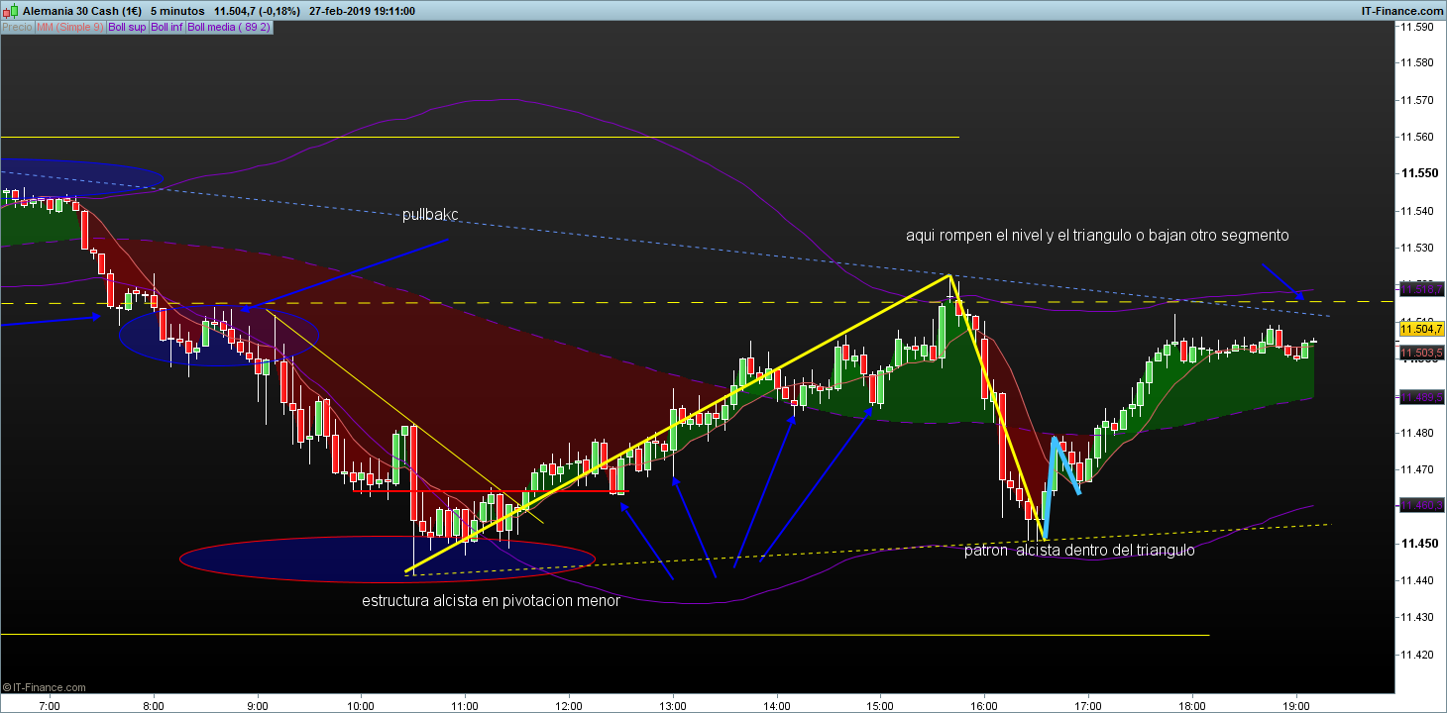Click the IT-Finance.com label in the title bar

[x=1402, y=11]
